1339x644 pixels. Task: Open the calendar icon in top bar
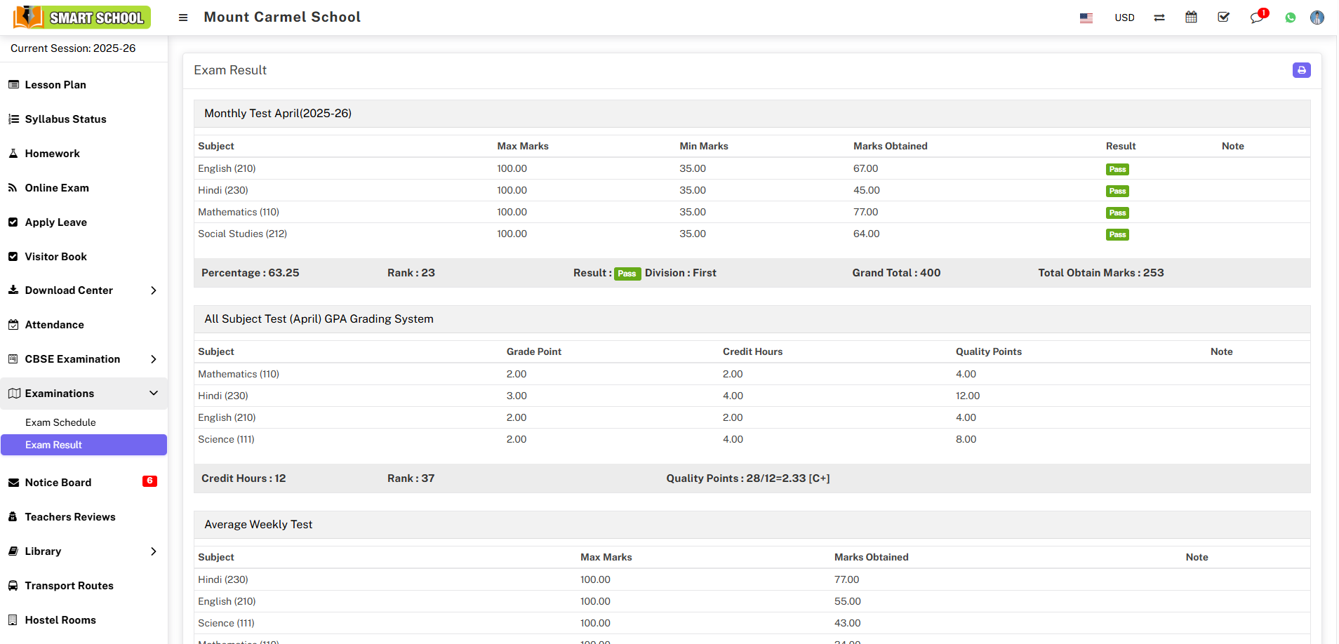1191,18
